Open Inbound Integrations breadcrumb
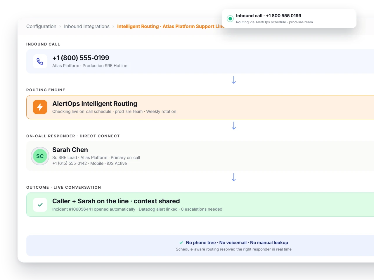 point(87,26)
